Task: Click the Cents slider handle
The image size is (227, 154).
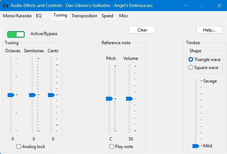Action: pos(51,95)
